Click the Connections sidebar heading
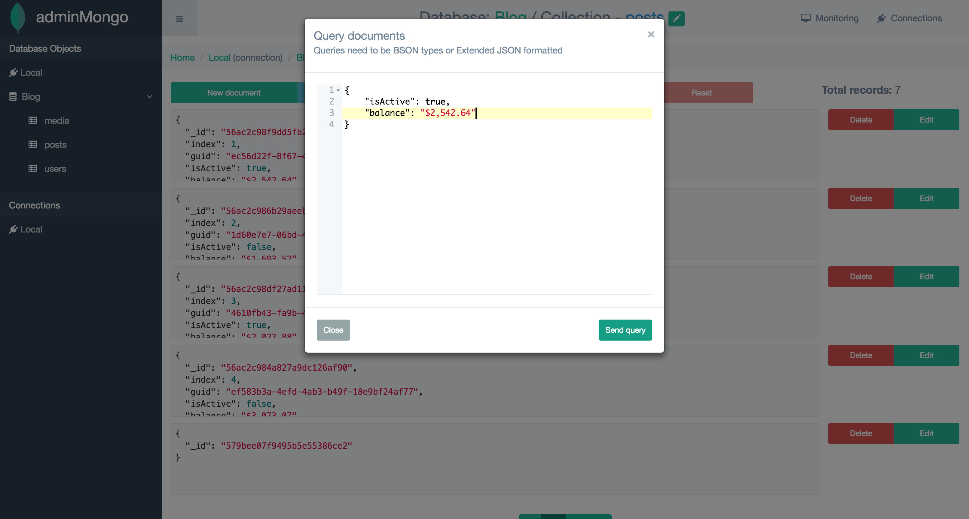Image resolution: width=969 pixels, height=519 pixels. (34, 205)
